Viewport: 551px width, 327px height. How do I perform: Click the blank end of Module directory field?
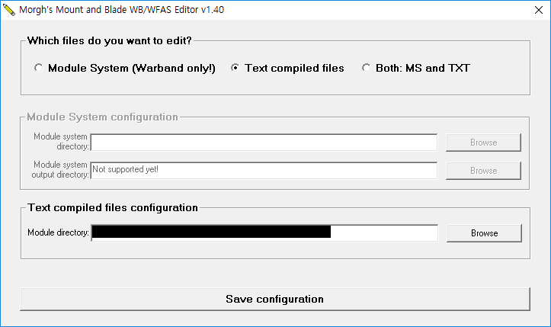384,232
